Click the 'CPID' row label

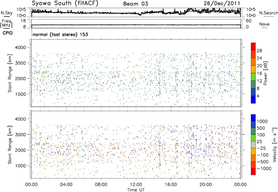(x=8, y=33)
